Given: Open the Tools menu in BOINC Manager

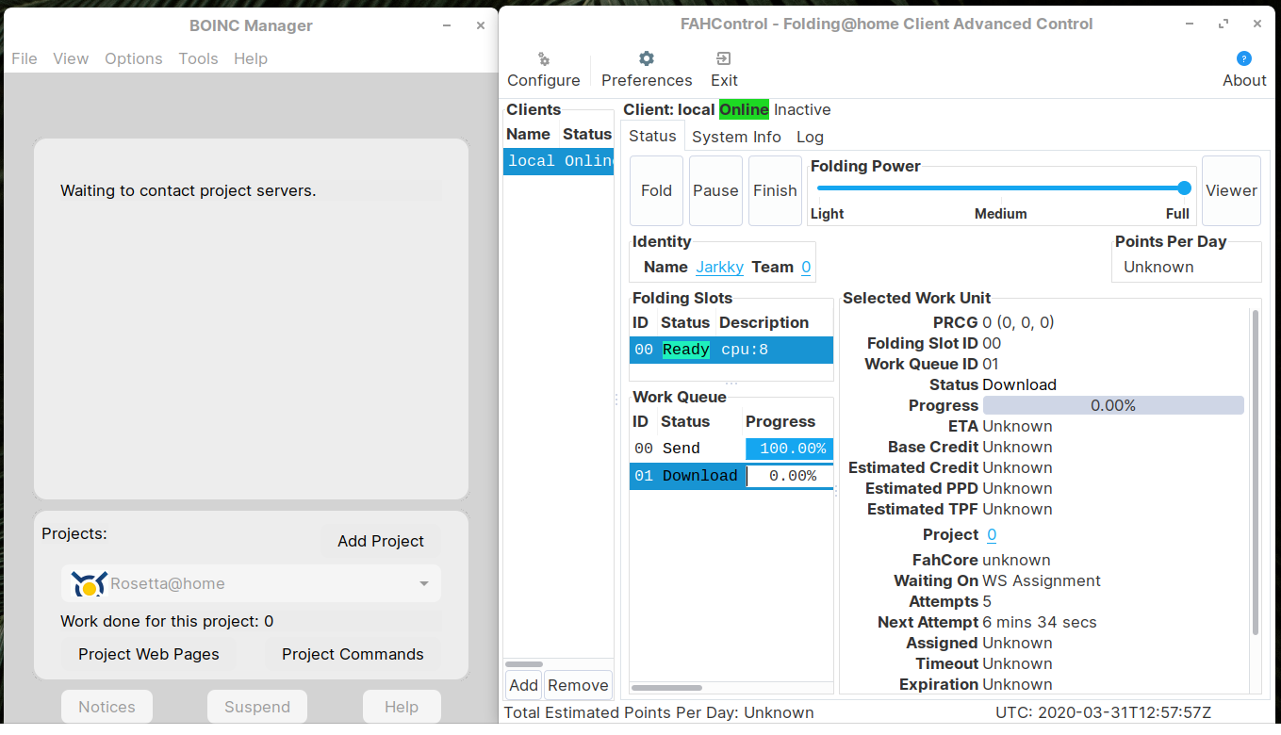Looking at the screenshot, I should click(x=198, y=58).
